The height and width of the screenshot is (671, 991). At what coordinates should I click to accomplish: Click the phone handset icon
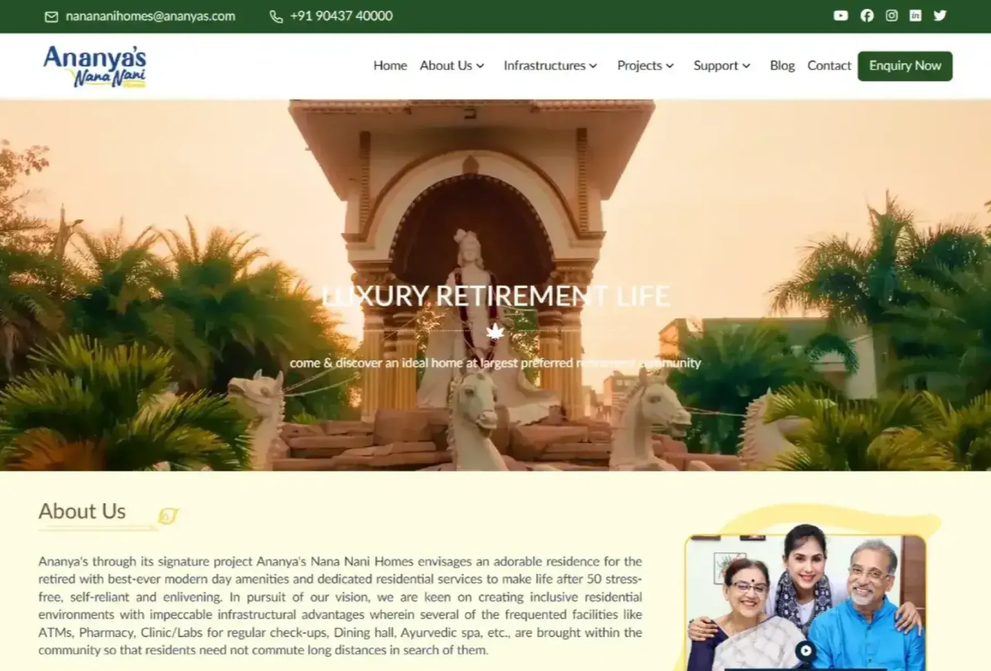pyautogui.click(x=276, y=17)
